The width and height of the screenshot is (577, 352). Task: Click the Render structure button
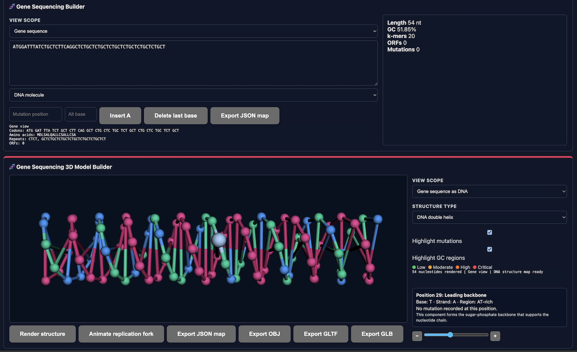tap(42, 334)
